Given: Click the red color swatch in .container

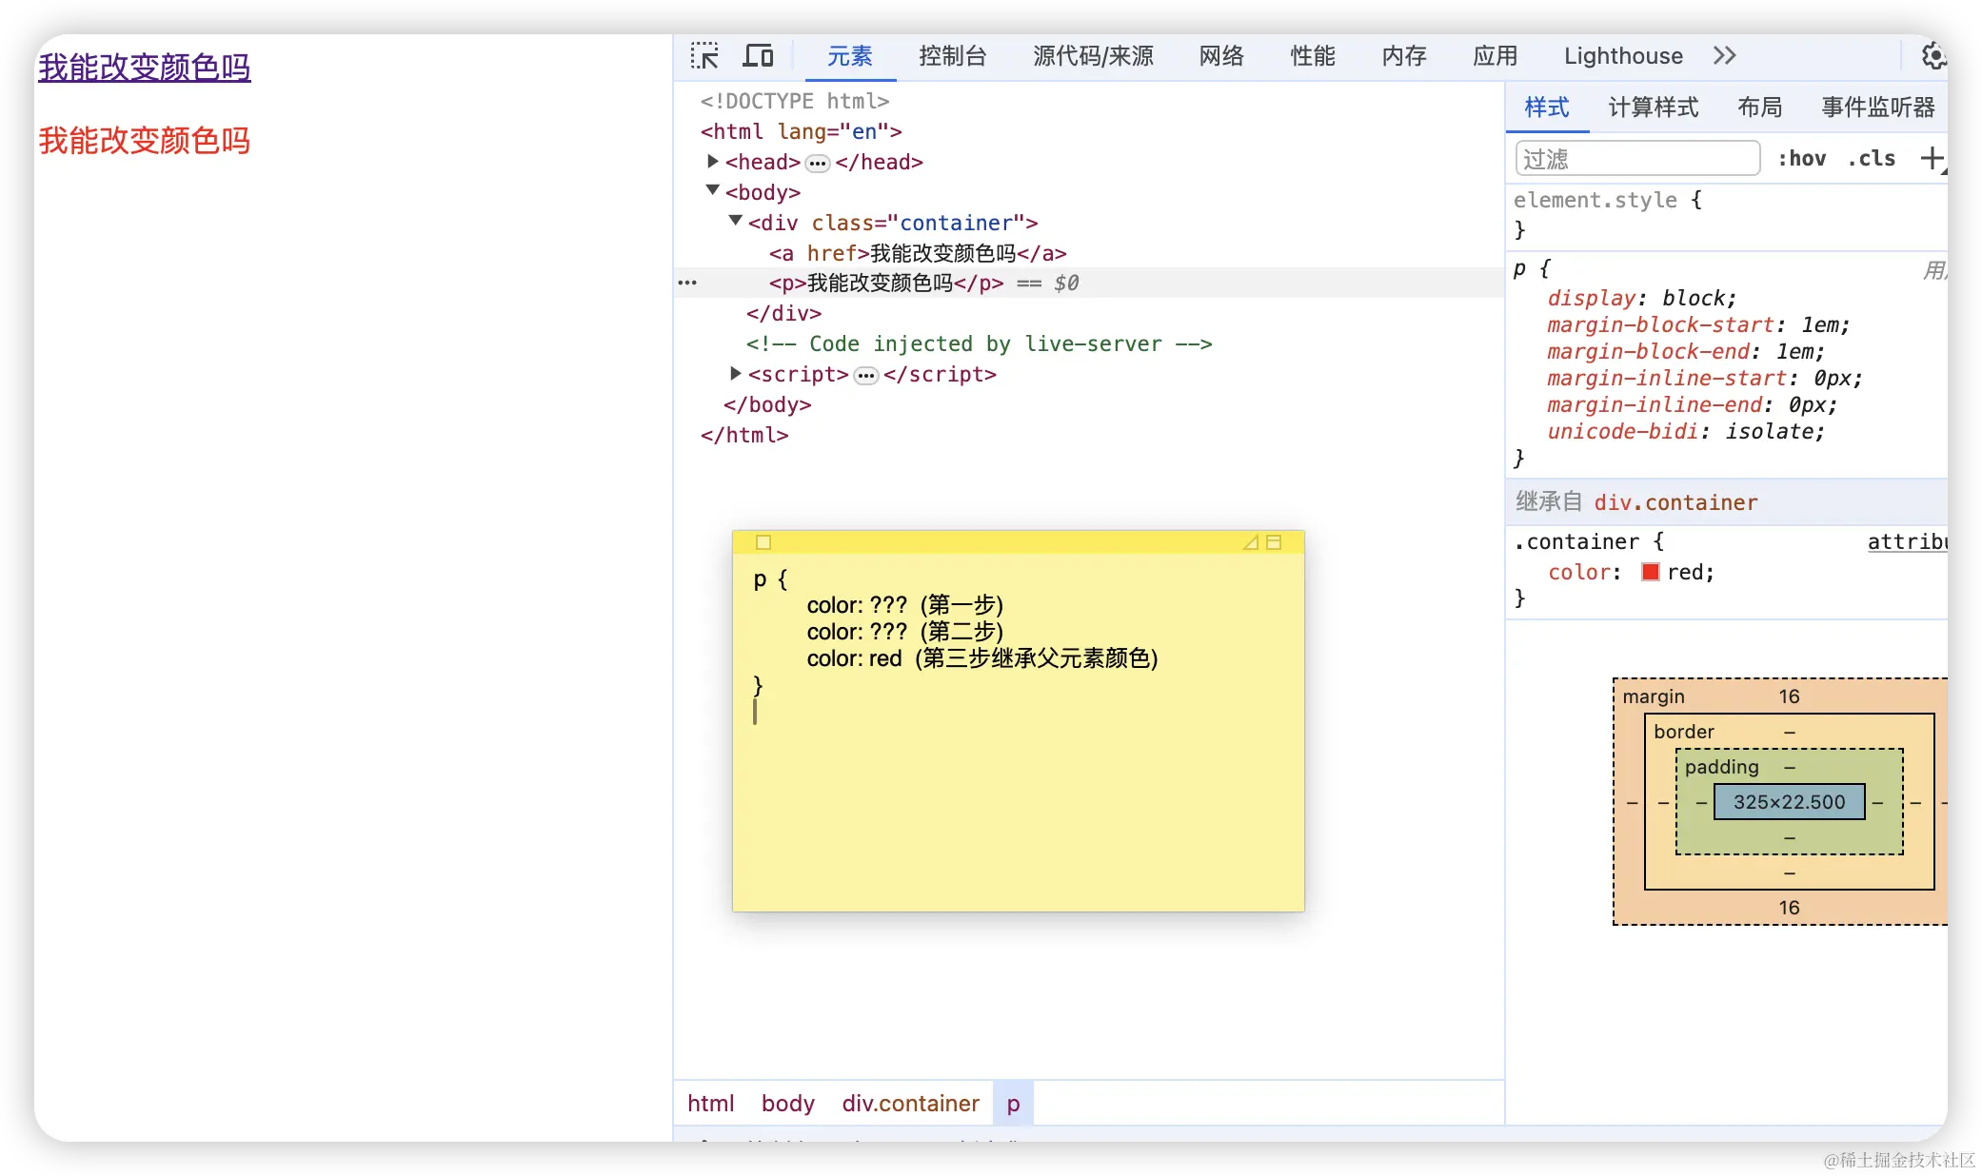Looking at the screenshot, I should [1651, 572].
